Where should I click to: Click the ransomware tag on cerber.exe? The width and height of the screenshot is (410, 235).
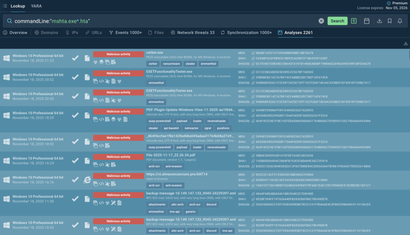[x=171, y=64]
